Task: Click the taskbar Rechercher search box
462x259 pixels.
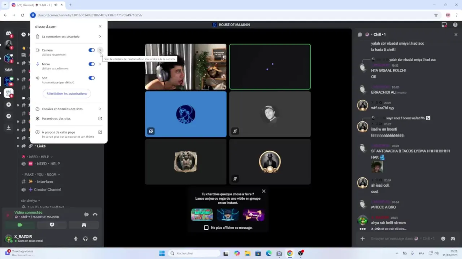Action: tap(194, 253)
